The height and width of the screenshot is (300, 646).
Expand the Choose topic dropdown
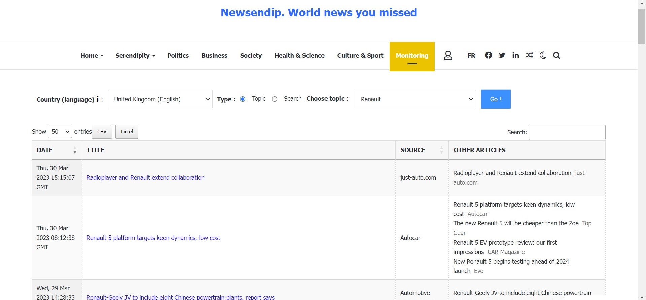[415, 99]
